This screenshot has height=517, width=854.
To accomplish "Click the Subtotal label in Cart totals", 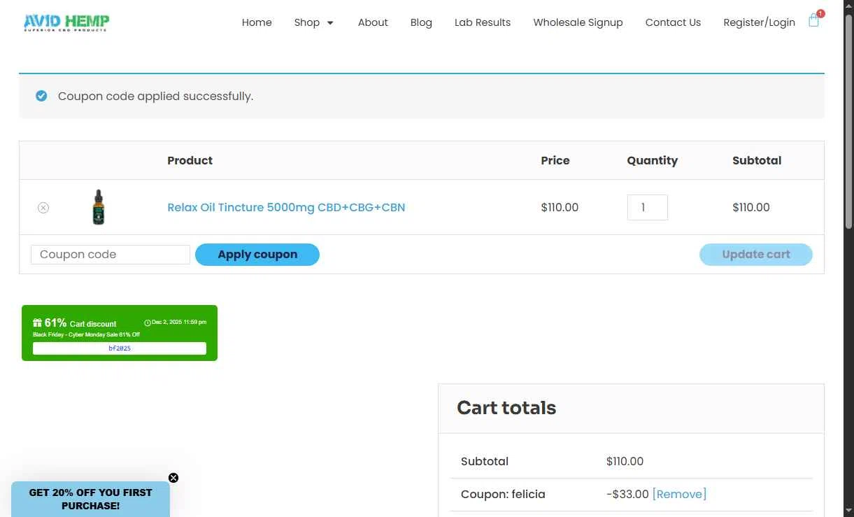I will point(485,461).
